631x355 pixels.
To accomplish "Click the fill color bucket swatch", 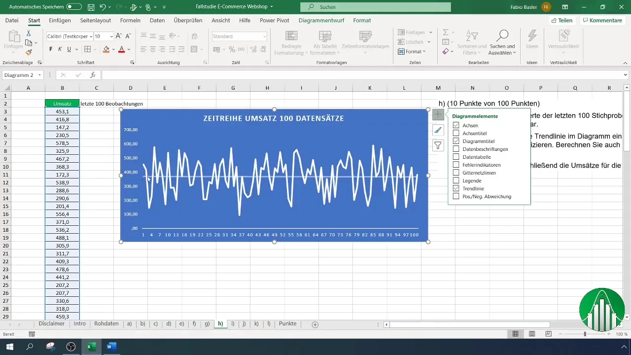I will (106, 49).
